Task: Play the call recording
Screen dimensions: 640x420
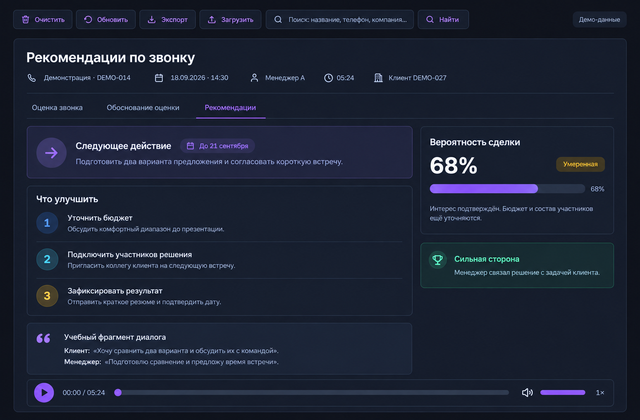Action: tap(44, 392)
